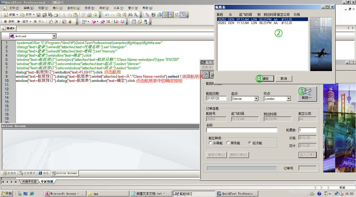Switch to the 信息 tab
This screenshot has width=356, height=197.
point(44,173)
